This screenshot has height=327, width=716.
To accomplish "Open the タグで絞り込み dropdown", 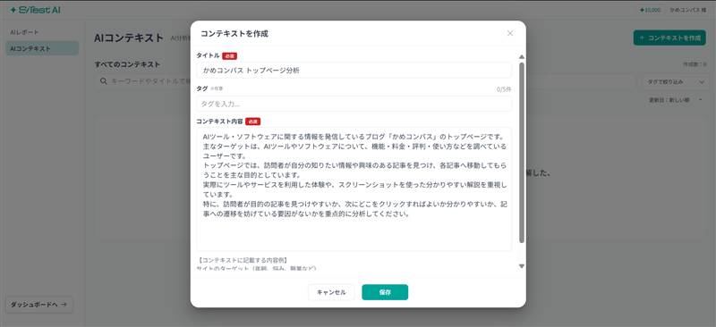I will point(675,82).
